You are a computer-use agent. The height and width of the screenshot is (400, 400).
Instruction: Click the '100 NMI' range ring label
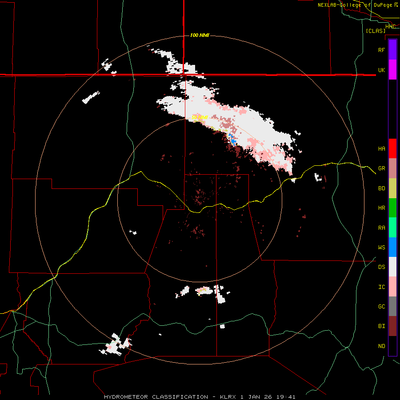pos(200,35)
